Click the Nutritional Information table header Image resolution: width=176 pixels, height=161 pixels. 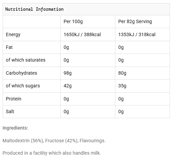[34, 9]
